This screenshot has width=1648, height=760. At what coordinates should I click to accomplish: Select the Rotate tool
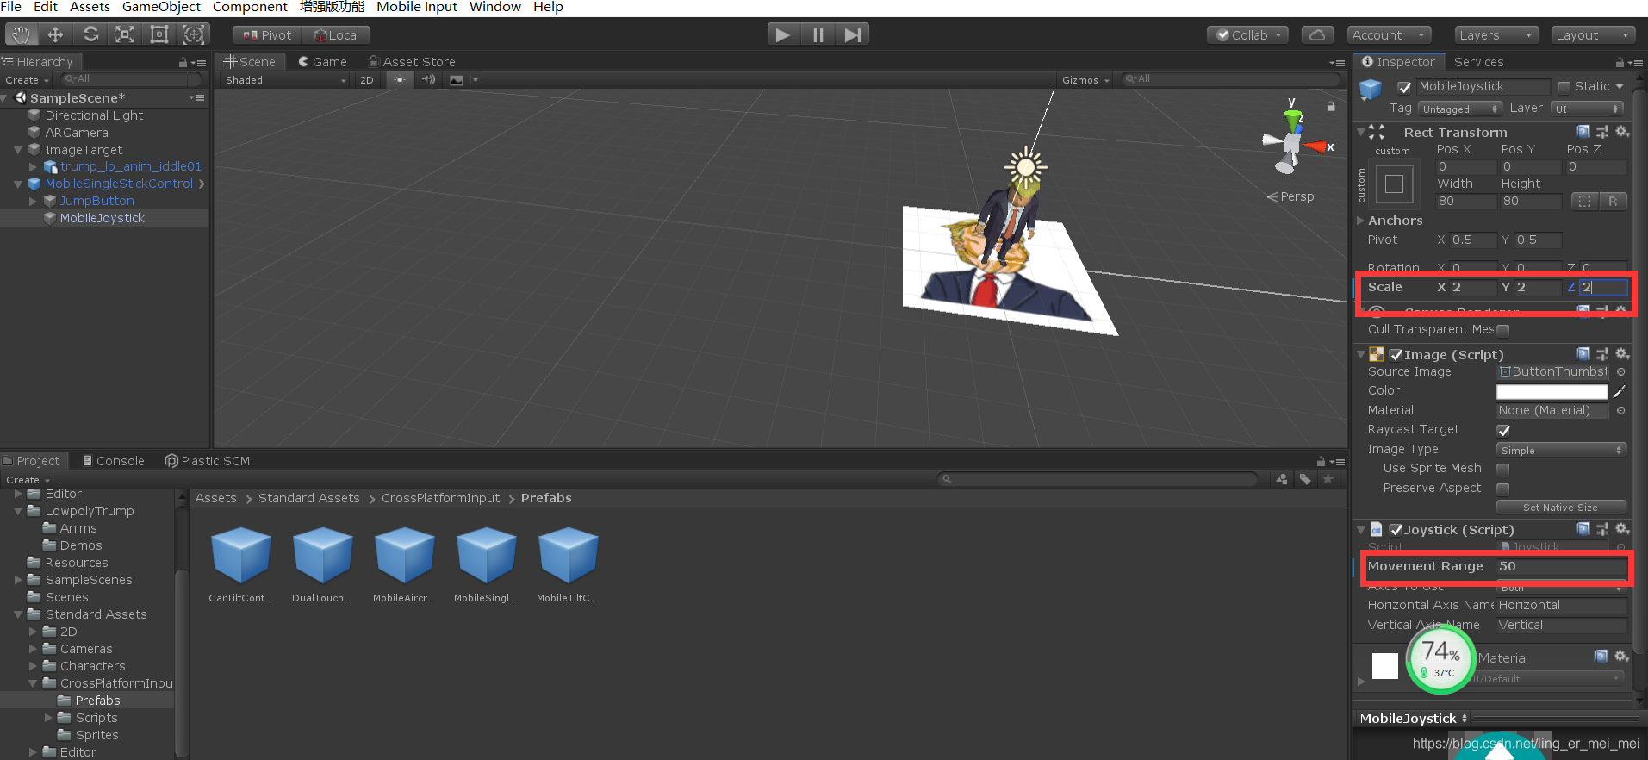[x=90, y=34]
